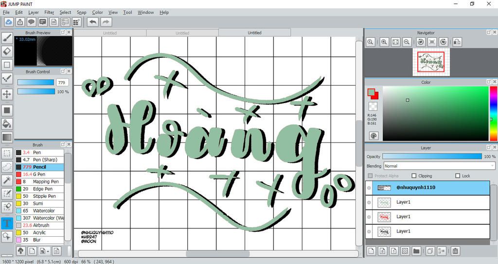498x264 pixels.
Task: Open the Snap menu
Action: pyautogui.click(x=82, y=12)
